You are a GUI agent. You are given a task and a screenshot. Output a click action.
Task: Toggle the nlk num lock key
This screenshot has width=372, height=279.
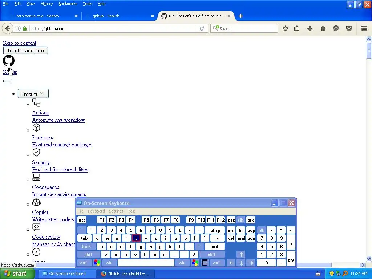click(261, 230)
